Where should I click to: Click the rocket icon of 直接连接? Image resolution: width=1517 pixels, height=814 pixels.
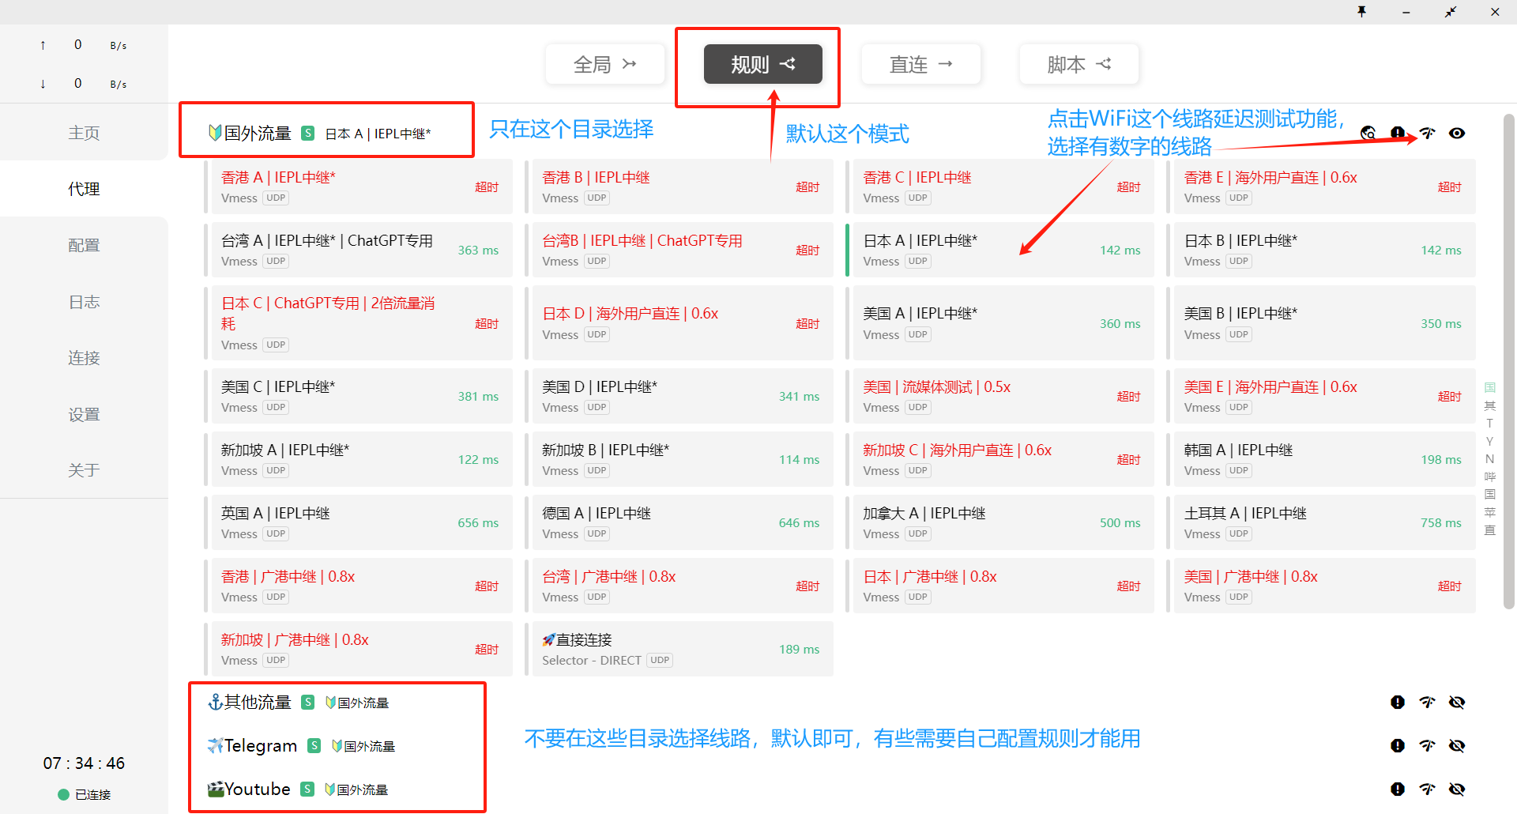tap(548, 639)
